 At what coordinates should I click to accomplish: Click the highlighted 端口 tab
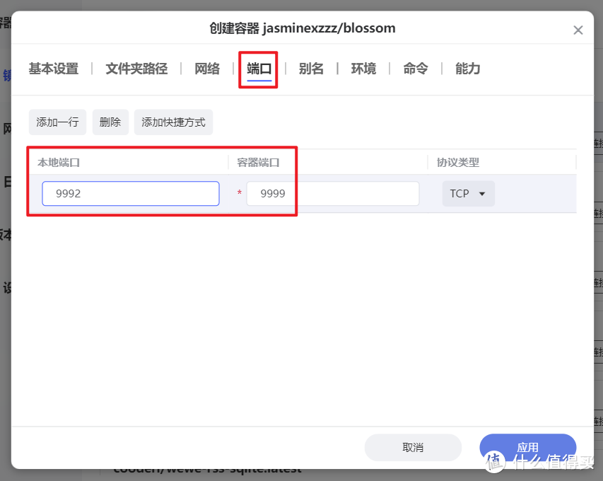point(258,69)
